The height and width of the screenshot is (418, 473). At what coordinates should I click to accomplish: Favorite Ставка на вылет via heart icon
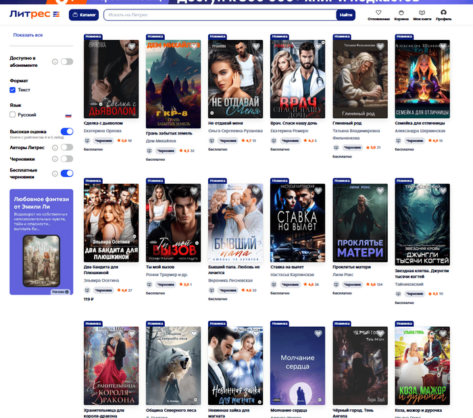[318, 190]
